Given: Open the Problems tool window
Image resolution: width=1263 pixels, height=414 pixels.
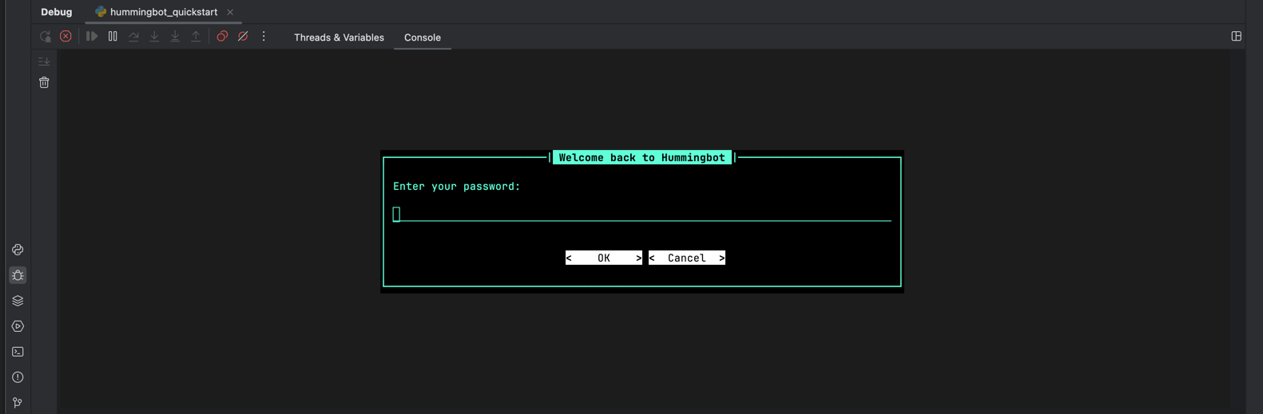Looking at the screenshot, I should 18,377.
